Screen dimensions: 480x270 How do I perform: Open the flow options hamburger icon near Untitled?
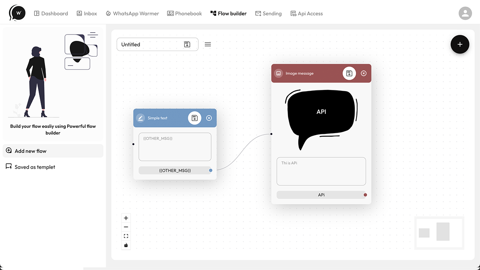tap(208, 44)
